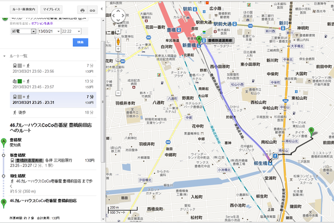Screen dimensions: 334x223
Task: Pan the map right with the arrow
Action: click(x=123, y=15)
